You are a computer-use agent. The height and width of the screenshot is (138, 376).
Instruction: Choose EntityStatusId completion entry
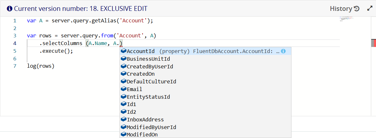pos(148,97)
